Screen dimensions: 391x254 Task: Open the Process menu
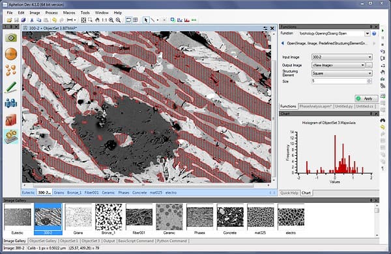coord(51,12)
